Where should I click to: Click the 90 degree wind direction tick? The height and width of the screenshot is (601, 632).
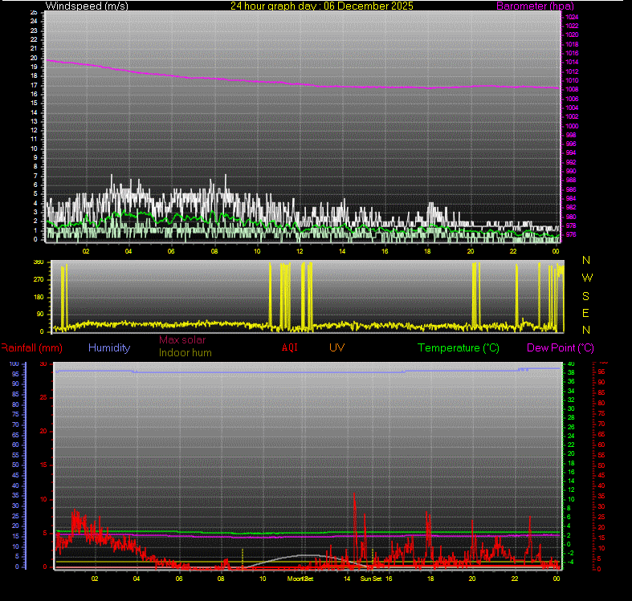[x=40, y=315]
